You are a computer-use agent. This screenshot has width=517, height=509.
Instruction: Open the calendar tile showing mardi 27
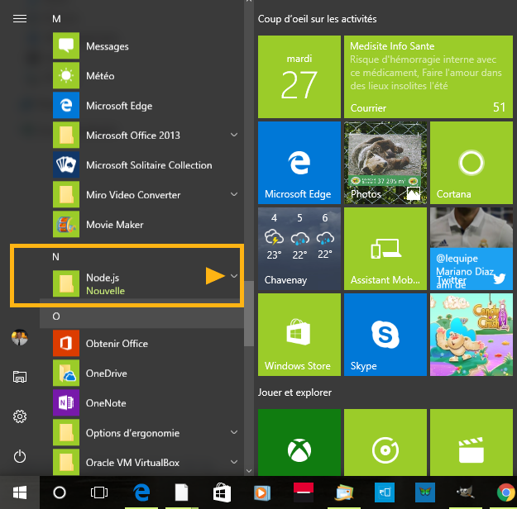(x=299, y=76)
